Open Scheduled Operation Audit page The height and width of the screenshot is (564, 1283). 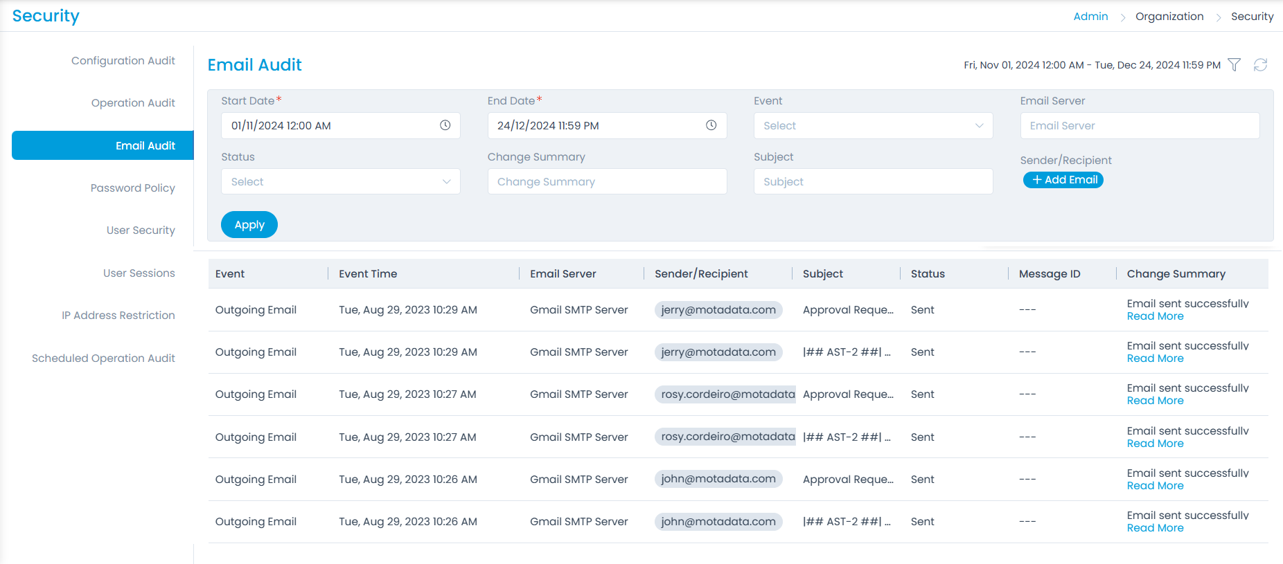[x=103, y=358]
